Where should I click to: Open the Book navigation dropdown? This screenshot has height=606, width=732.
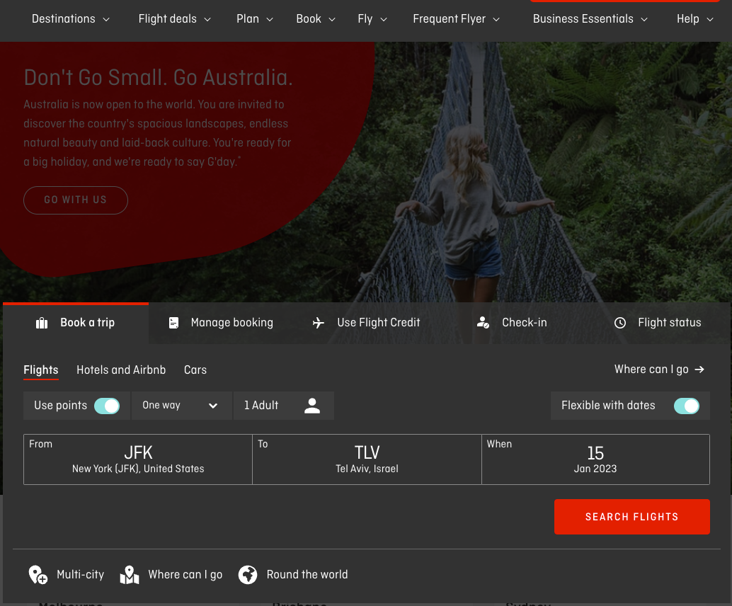click(x=316, y=19)
